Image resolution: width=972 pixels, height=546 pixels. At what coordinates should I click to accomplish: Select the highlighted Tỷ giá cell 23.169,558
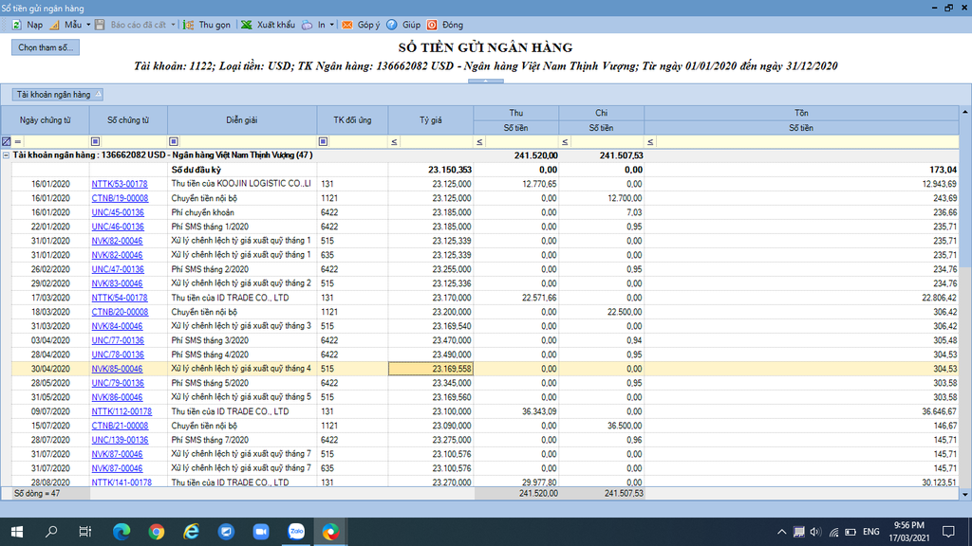[x=431, y=369]
